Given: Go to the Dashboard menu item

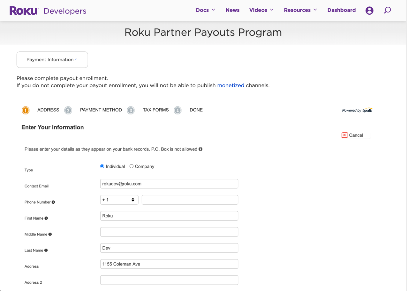Looking at the screenshot, I should (x=341, y=10).
